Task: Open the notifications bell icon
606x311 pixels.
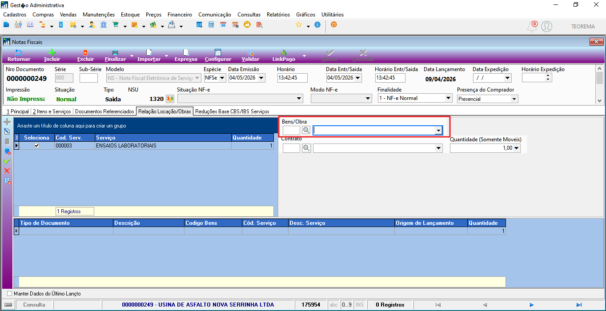Action: 532,27
